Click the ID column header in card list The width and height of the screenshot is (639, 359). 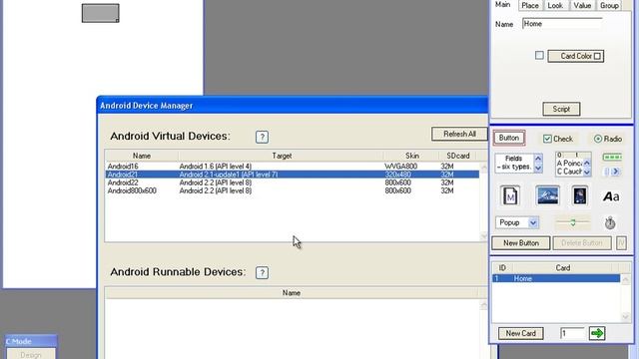click(502, 268)
